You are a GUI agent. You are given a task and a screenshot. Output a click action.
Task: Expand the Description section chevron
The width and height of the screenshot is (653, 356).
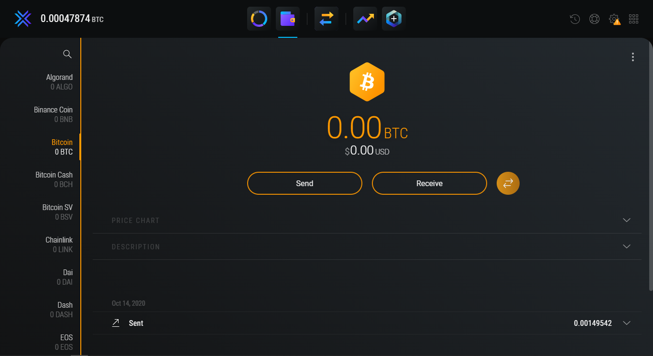pyautogui.click(x=627, y=246)
